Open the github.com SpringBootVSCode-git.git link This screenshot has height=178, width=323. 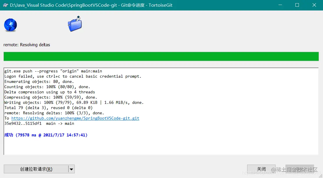click(75, 118)
